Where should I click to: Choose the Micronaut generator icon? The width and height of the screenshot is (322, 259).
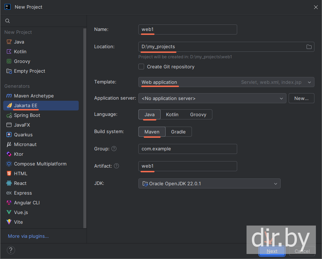point(9,145)
